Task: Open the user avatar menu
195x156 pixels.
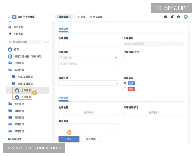Action: (186, 17)
